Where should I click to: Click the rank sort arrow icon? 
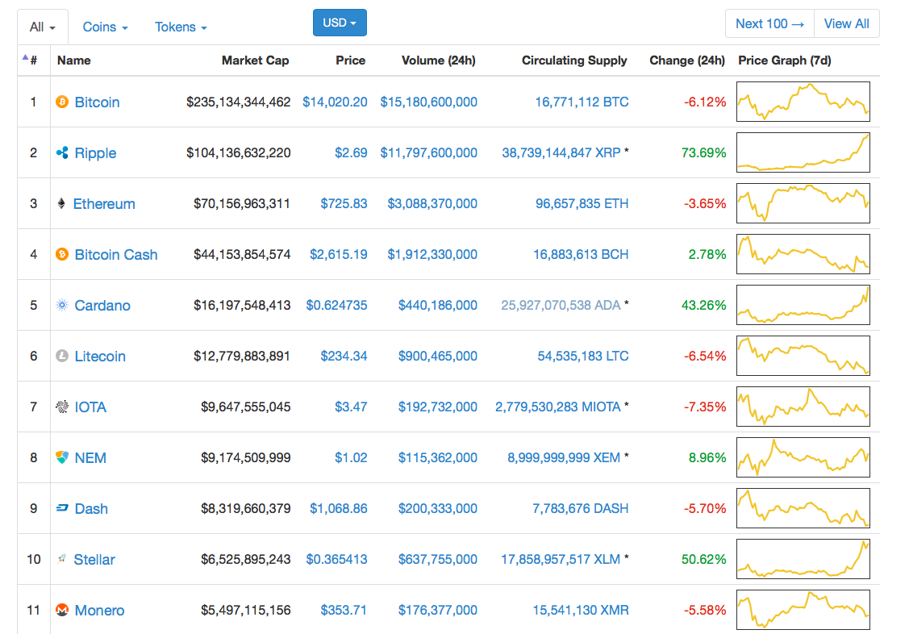pyautogui.click(x=25, y=56)
